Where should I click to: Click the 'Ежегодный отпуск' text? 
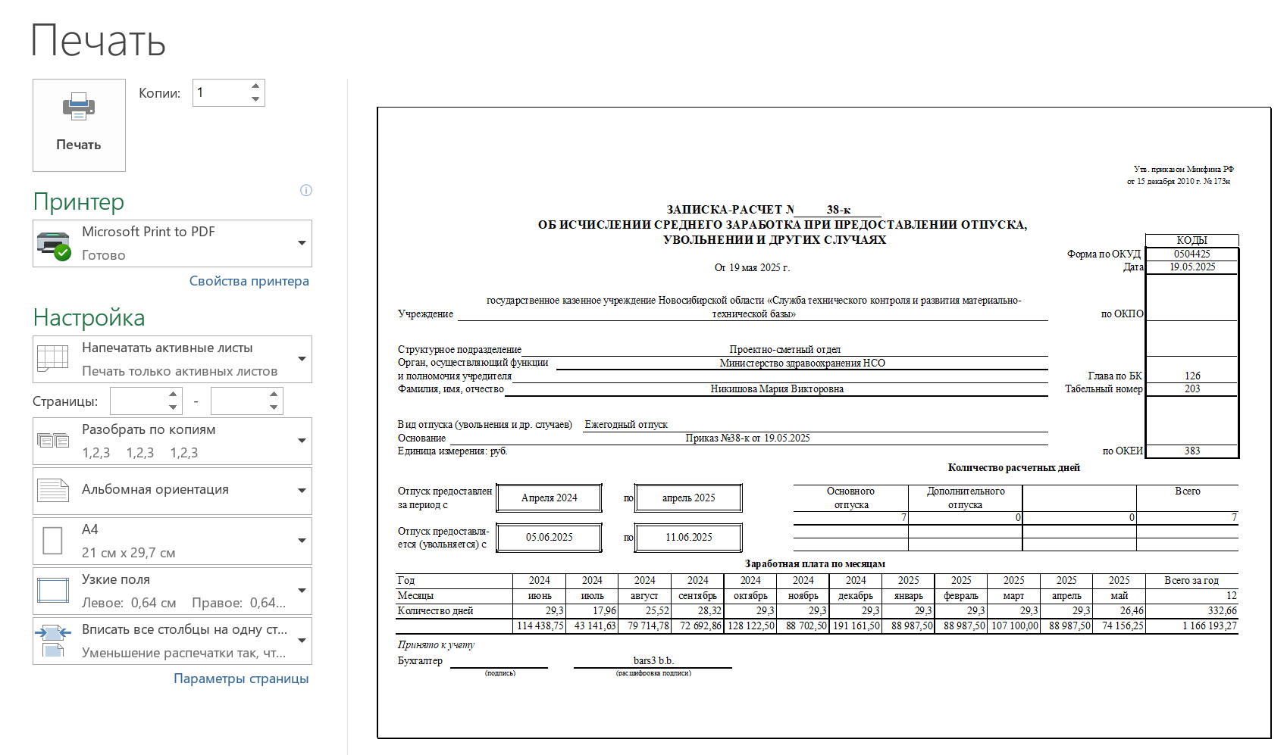pyautogui.click(x=626, y=425)
